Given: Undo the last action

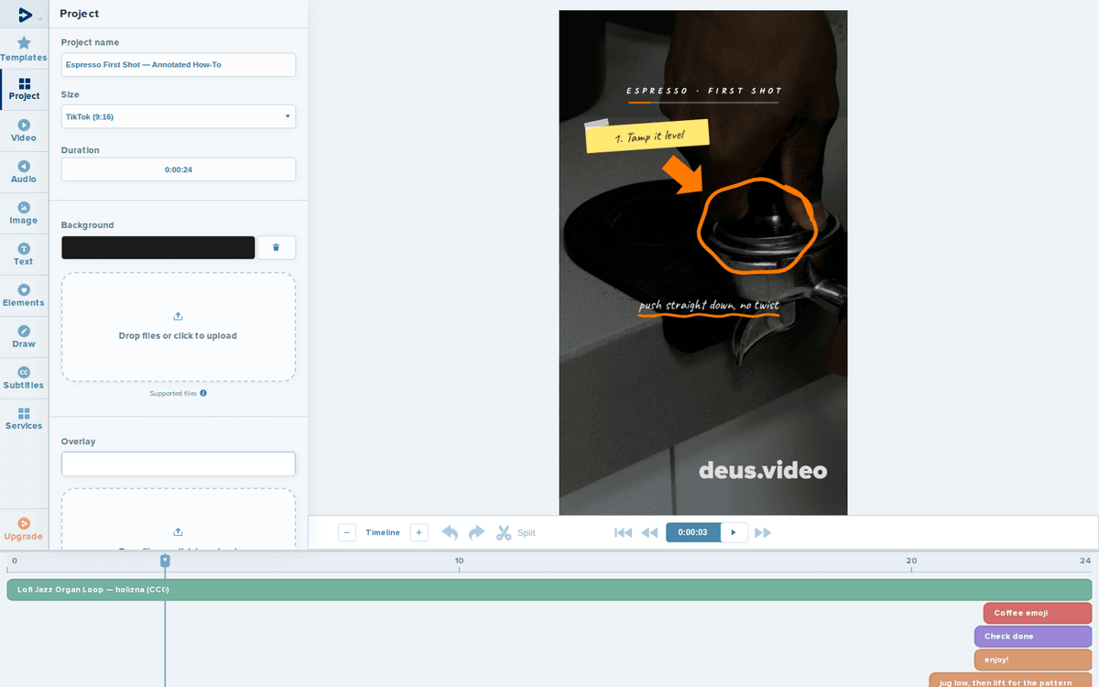Looking at the screenshot, I should tap(450, 532).
